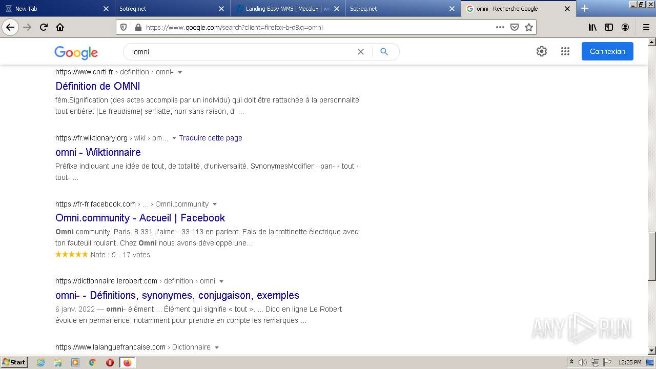Launch Chrome from the taskbar
Image resolution: width=656 pixels, height=369 pixels.
[92, 362]
